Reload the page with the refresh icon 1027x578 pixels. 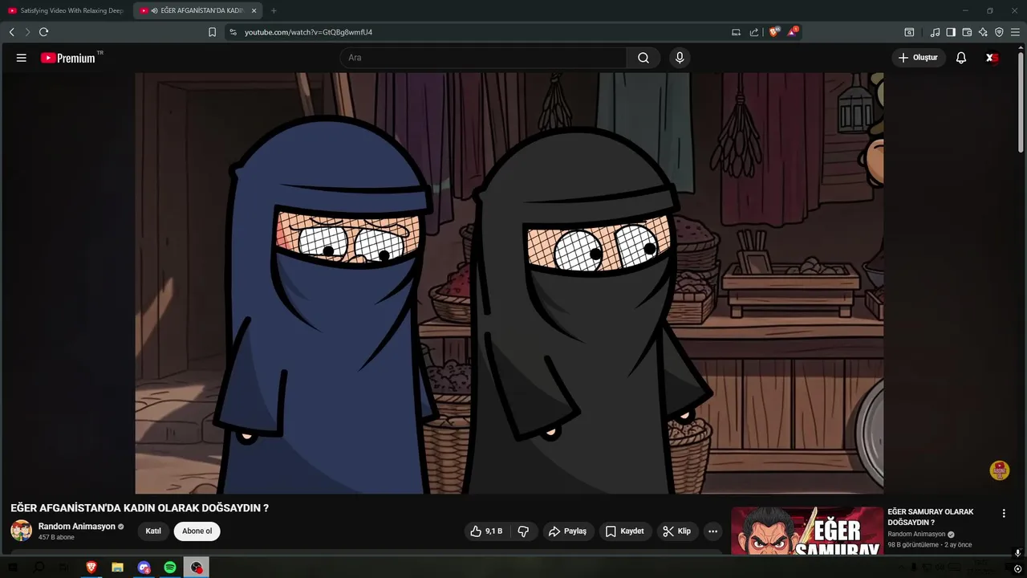point(44,32)
